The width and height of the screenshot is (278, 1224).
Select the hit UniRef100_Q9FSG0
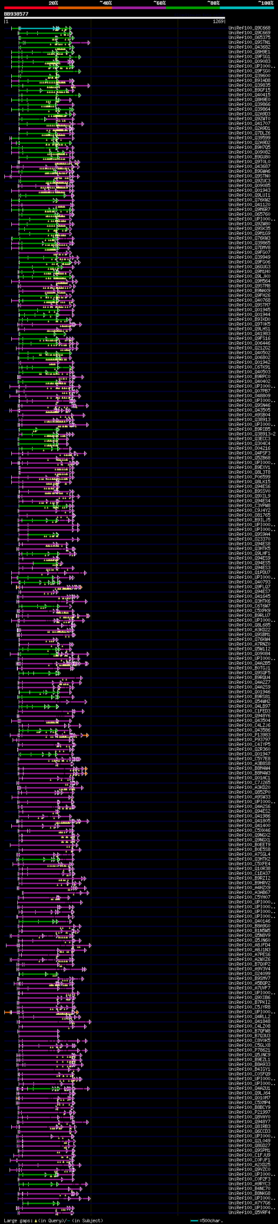point(249,71)
